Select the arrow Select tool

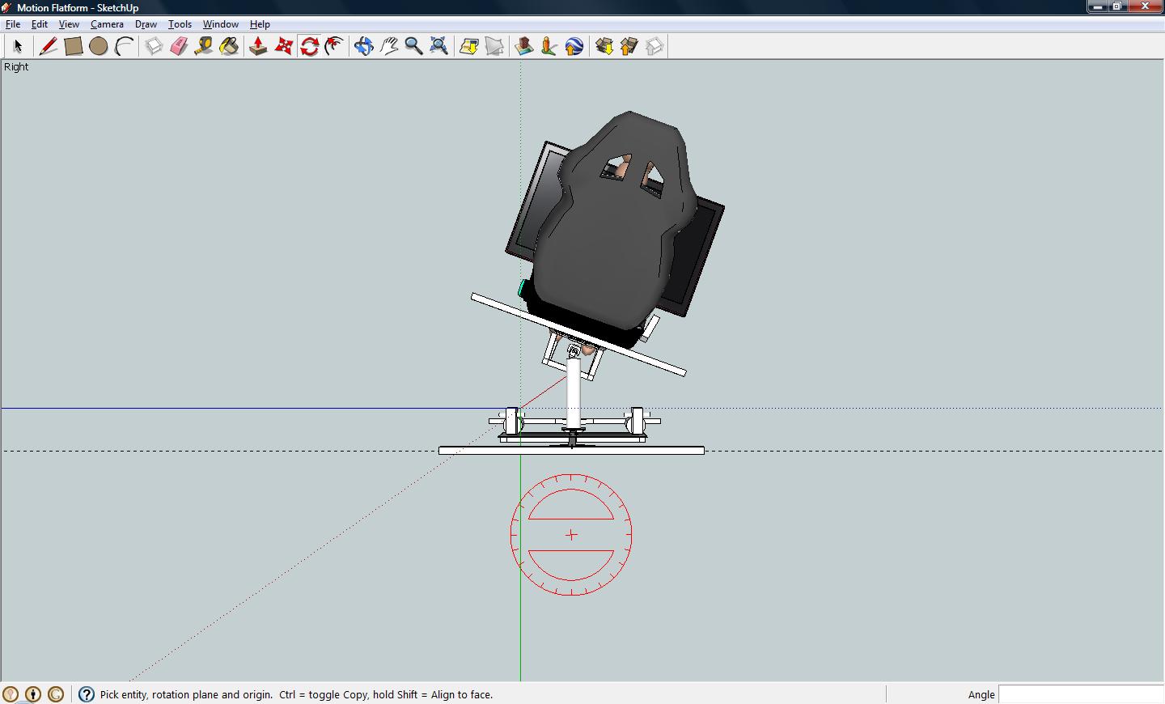(18, 46)
